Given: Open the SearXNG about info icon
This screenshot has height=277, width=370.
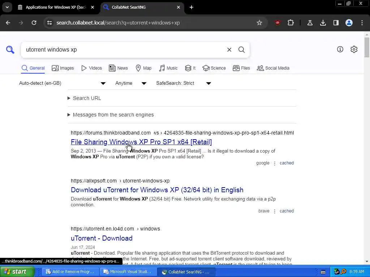Looking at the screenshot, I should tap(340, 49).
